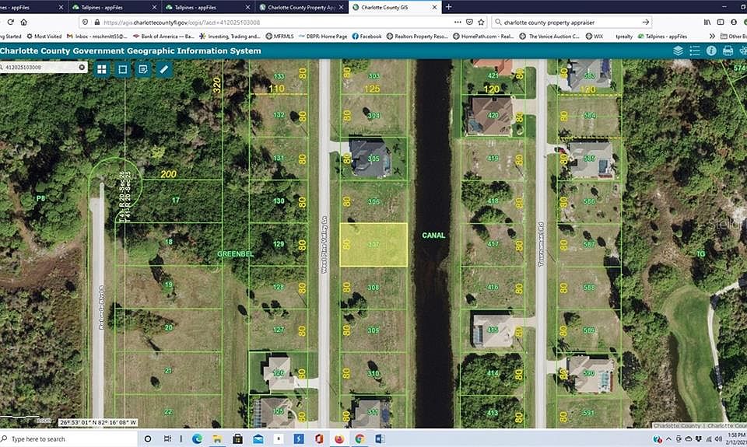This screenshot has height=447, width=747.
Task: Select lot 417 on the map
Action: coord(493,244)
